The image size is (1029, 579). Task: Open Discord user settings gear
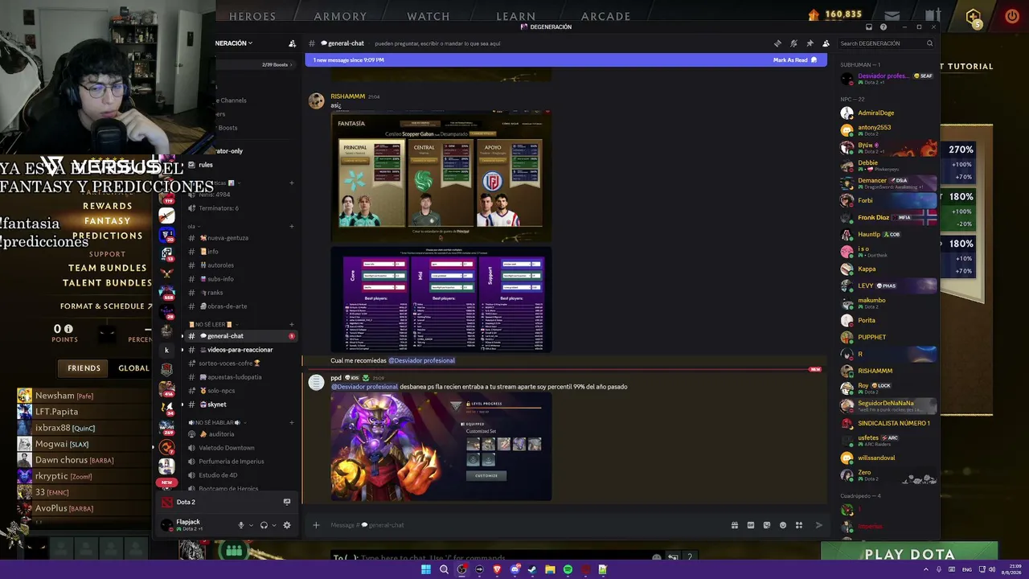(287, 525)
